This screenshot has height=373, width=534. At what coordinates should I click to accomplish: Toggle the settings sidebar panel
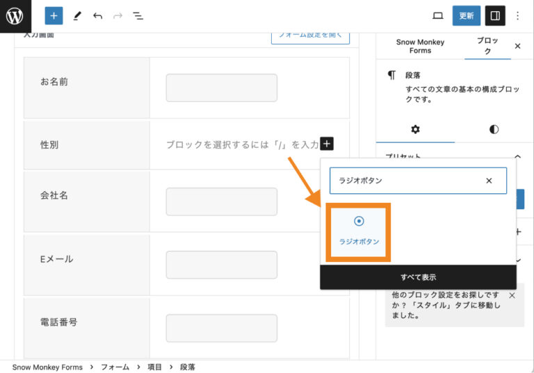pyautogui.click(x=494, y=15)
